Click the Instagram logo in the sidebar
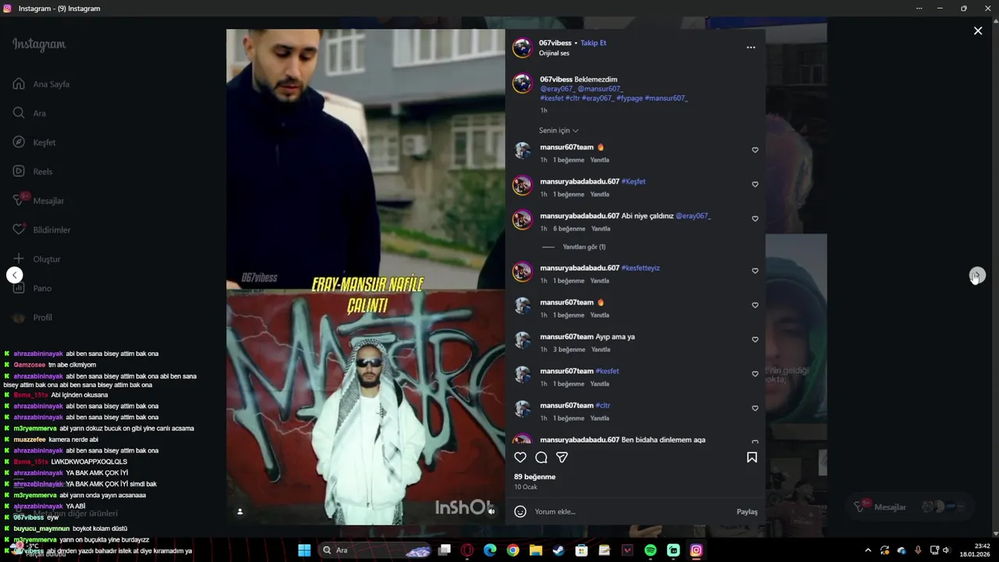This screenshot has width=999, height=562. 39,44
